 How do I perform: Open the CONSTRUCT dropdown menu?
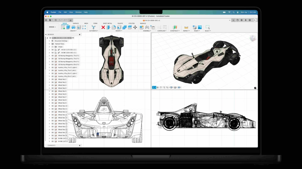[x=175, y=31]
